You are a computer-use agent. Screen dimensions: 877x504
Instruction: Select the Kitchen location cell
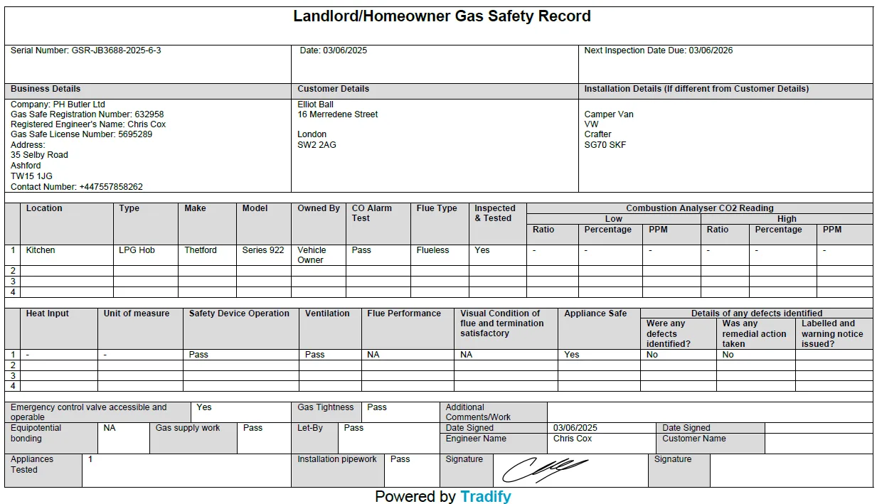tap(41, 250)
